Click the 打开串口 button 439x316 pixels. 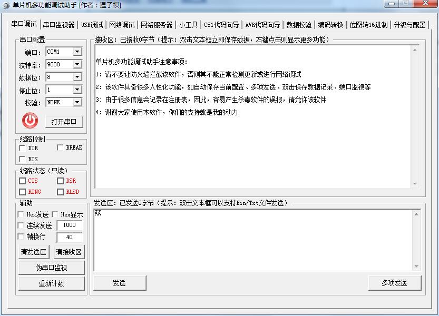tap(64, 122)
